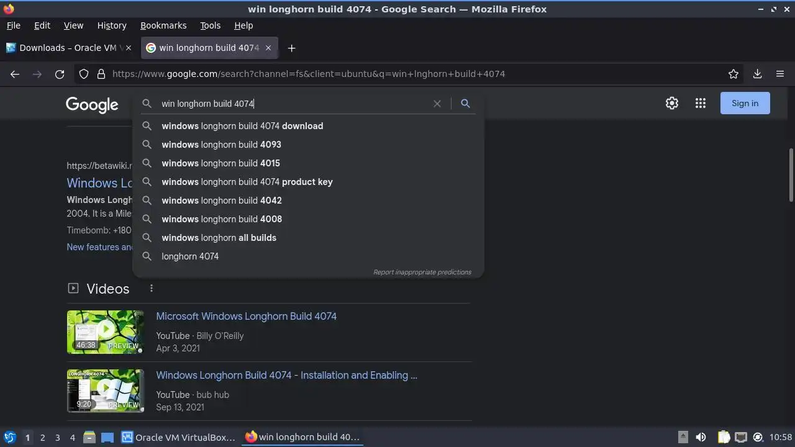Show the desktop from the taskbar

point(107,437)
